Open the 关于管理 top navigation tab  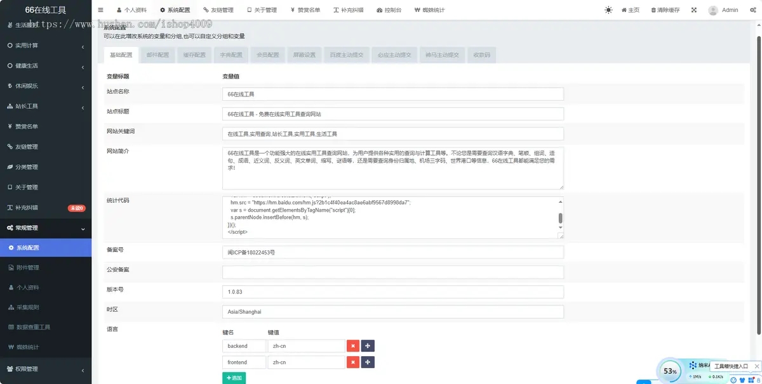[x=262, y=10]
